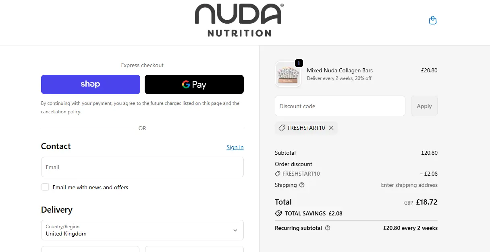Open the shopping bag cart icon
The image size is (490, 252).
(433, 20)
